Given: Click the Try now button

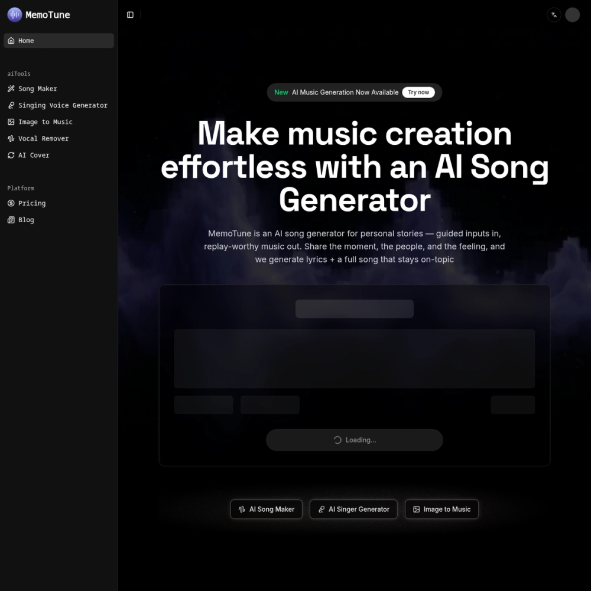Looking at the screenshot, I should pyautogui.click(x=418, y=92).
